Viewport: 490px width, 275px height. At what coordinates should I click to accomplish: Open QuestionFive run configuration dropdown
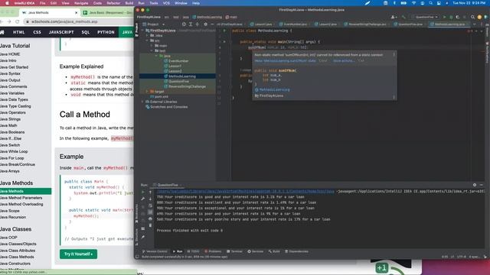click(426, 17)
